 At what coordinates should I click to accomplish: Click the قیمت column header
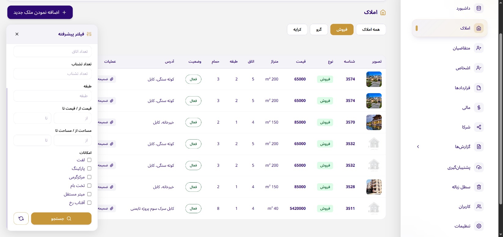301,61
